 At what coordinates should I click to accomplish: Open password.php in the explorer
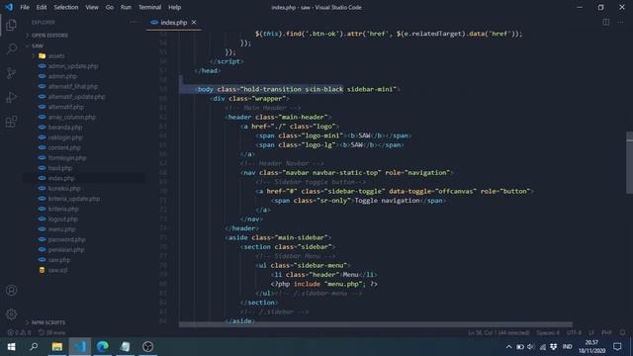66,239
